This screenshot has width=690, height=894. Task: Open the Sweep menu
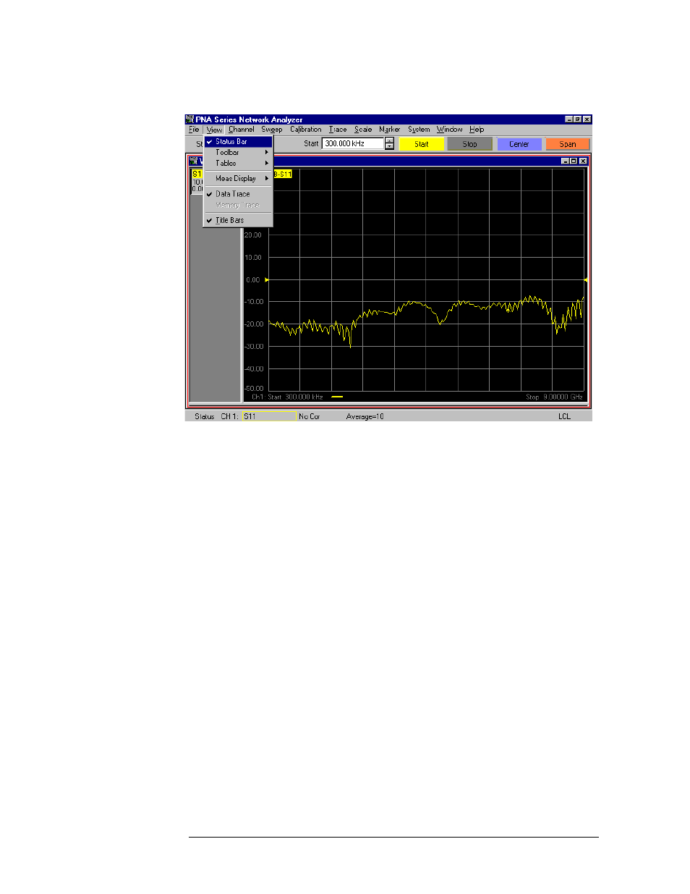[x=272, y=130]
